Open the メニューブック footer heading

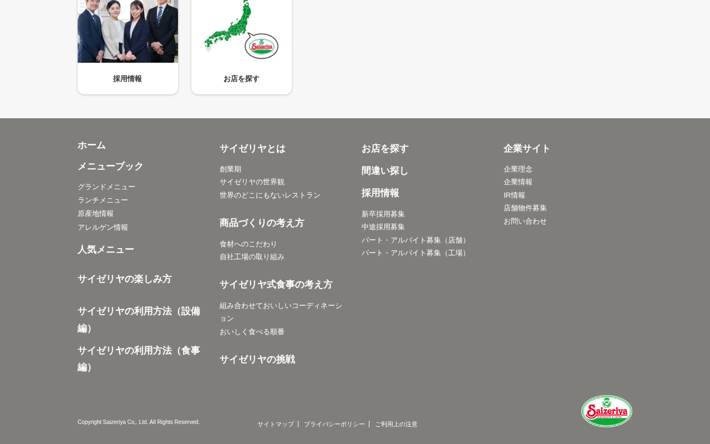coord(110,167)
